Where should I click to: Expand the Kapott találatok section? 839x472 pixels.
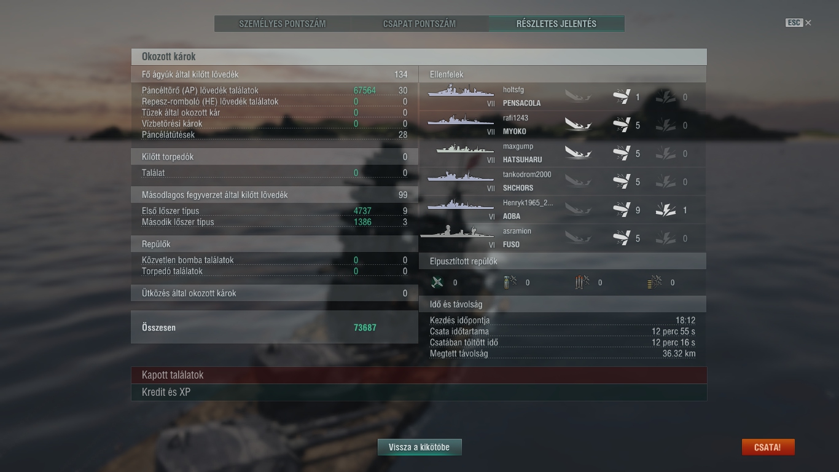(x=419, y=375)
